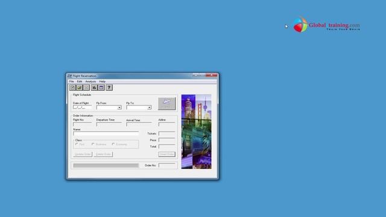
Task: Close the Flight Reservation window
Action: [212, 75]
